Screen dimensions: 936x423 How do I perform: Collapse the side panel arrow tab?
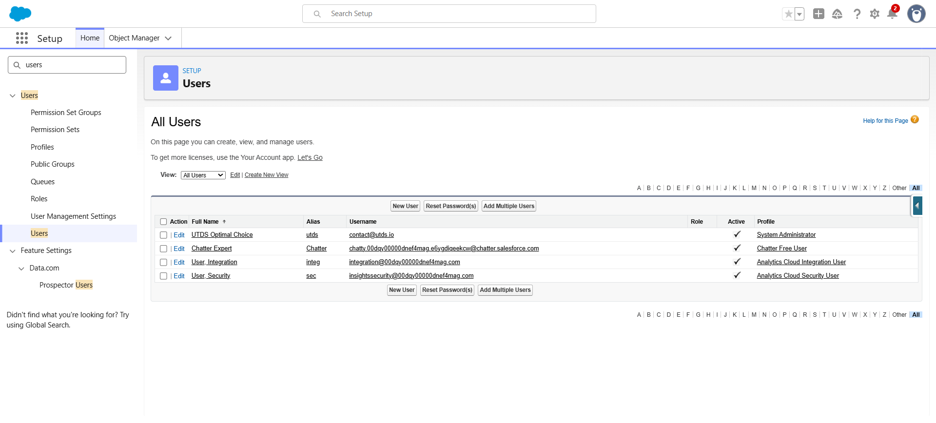[917, 206]
